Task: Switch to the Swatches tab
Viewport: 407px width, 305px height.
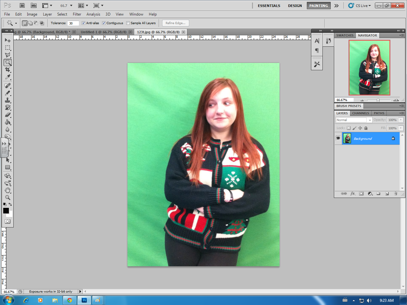Action: 345,35
